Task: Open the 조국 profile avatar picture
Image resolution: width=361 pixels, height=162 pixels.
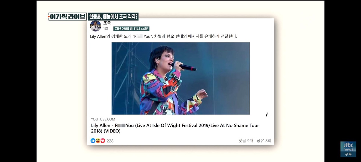Action: [96, 26]
